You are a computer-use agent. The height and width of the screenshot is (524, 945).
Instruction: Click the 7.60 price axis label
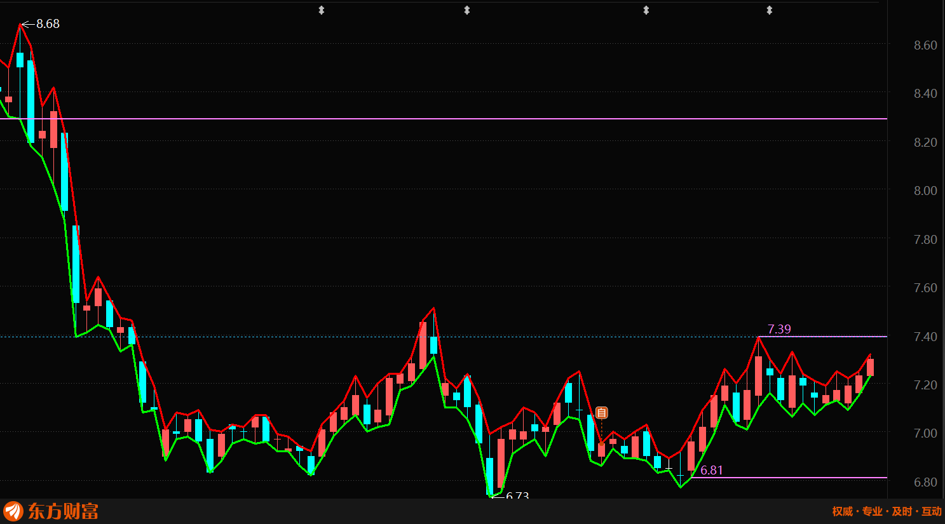tap(925, 288)
